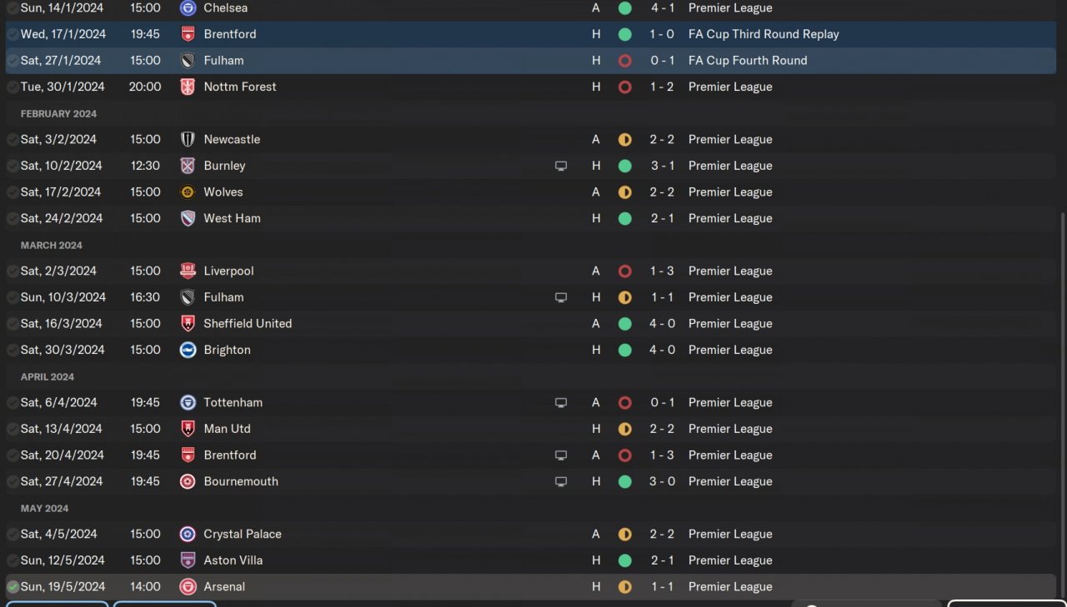Check the selection circle on Man Utd row

point(13,429)
